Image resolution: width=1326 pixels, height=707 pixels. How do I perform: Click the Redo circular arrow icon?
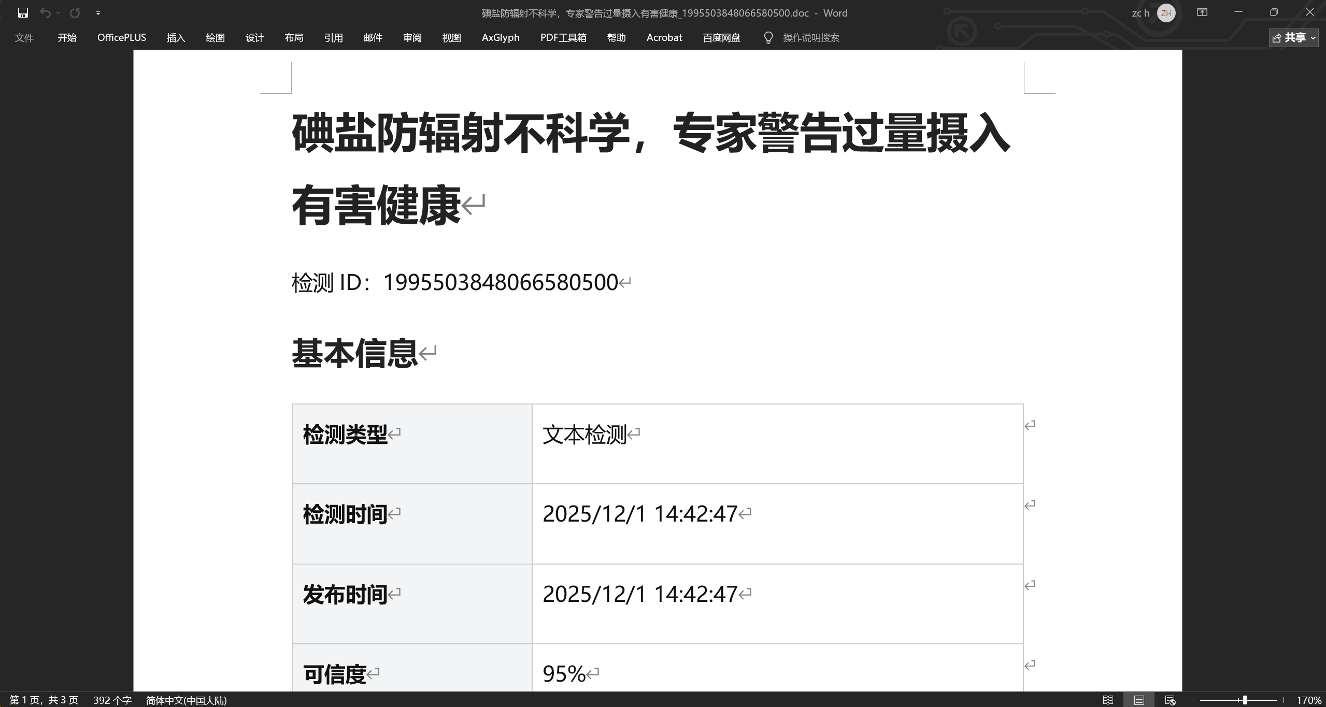[x=75, y=13]
